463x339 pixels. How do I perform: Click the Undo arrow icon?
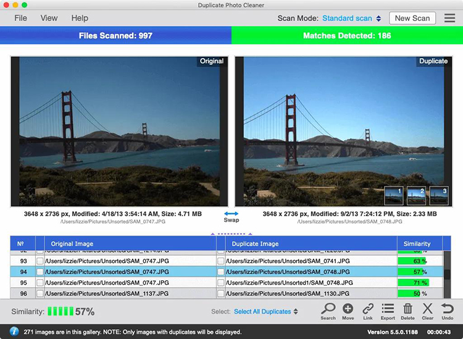point(448,311)
